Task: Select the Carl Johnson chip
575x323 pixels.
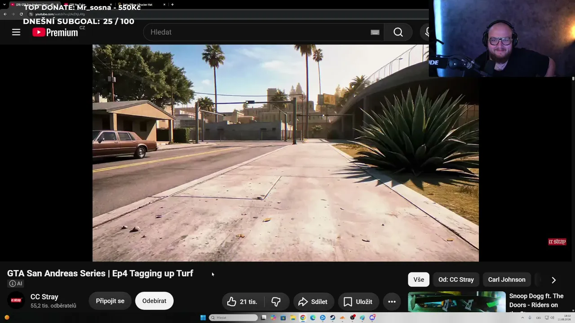Action: pos(507,279)
